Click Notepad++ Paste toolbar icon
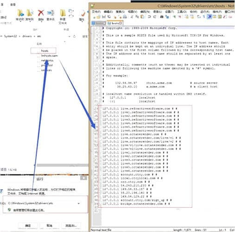 pos(142,17)
